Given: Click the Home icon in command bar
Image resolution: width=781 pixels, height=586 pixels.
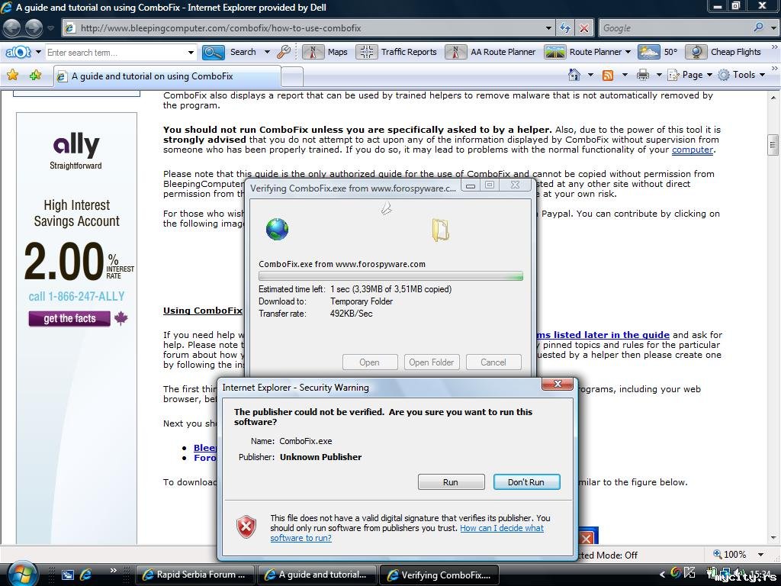Looking at the screenshot, I should click(574, 75).
